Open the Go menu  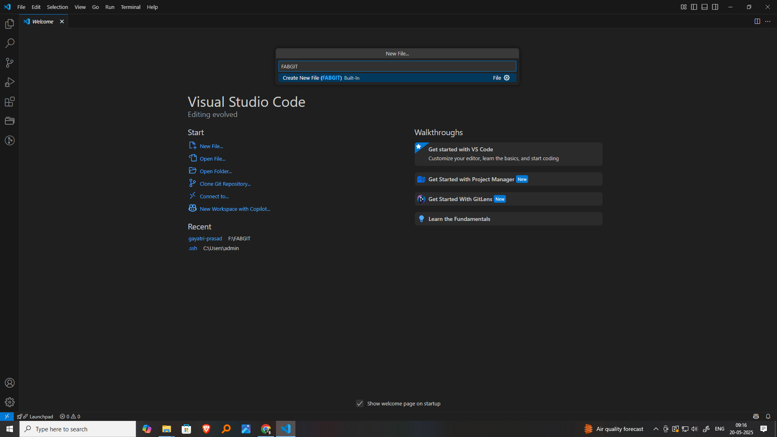coord(96,7)
